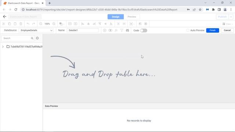Click the share page icon in address bar
This screenshot has height=132, width=235.
(194, 10)
